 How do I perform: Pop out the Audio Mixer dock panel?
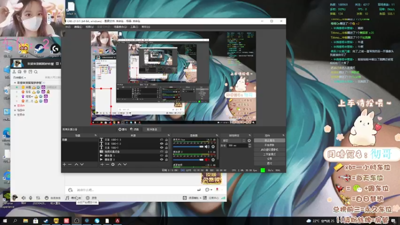pyautogui.click(x=217, y=135)
